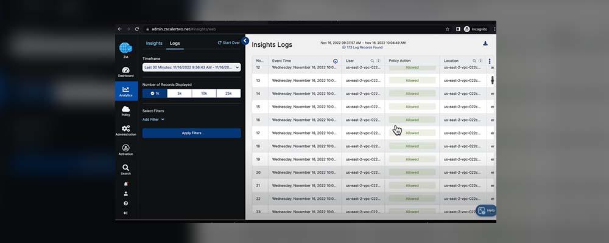Collapse the filter panel with arrow
This screenshot has height=243, width=609.
click(245, 41)
